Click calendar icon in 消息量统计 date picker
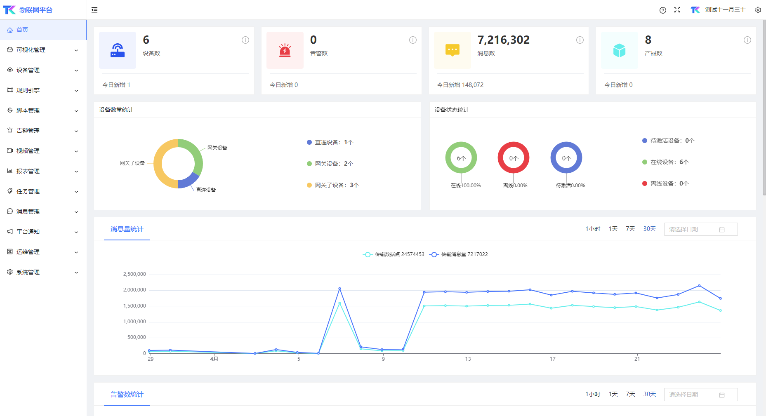 coord(722,230)
